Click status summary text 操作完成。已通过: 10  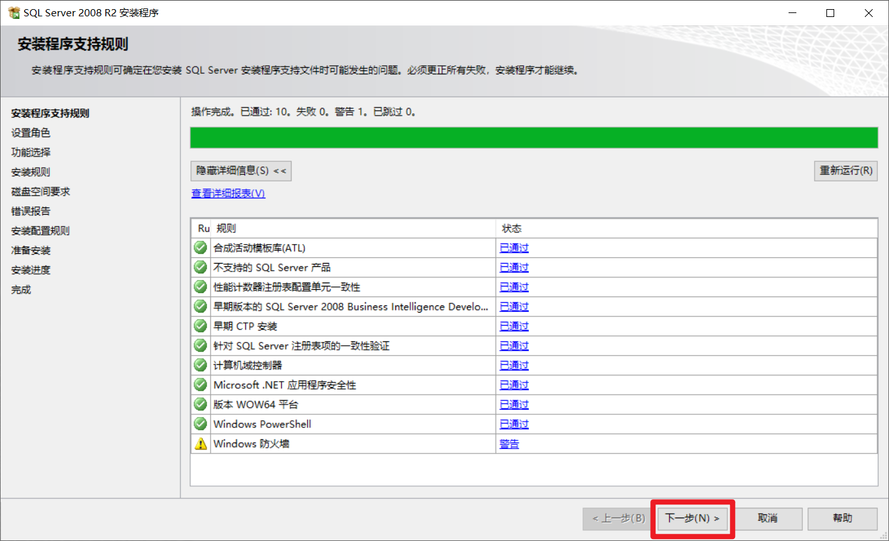(x=241, y=112)
